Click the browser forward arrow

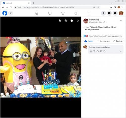[x=7, y=7]
